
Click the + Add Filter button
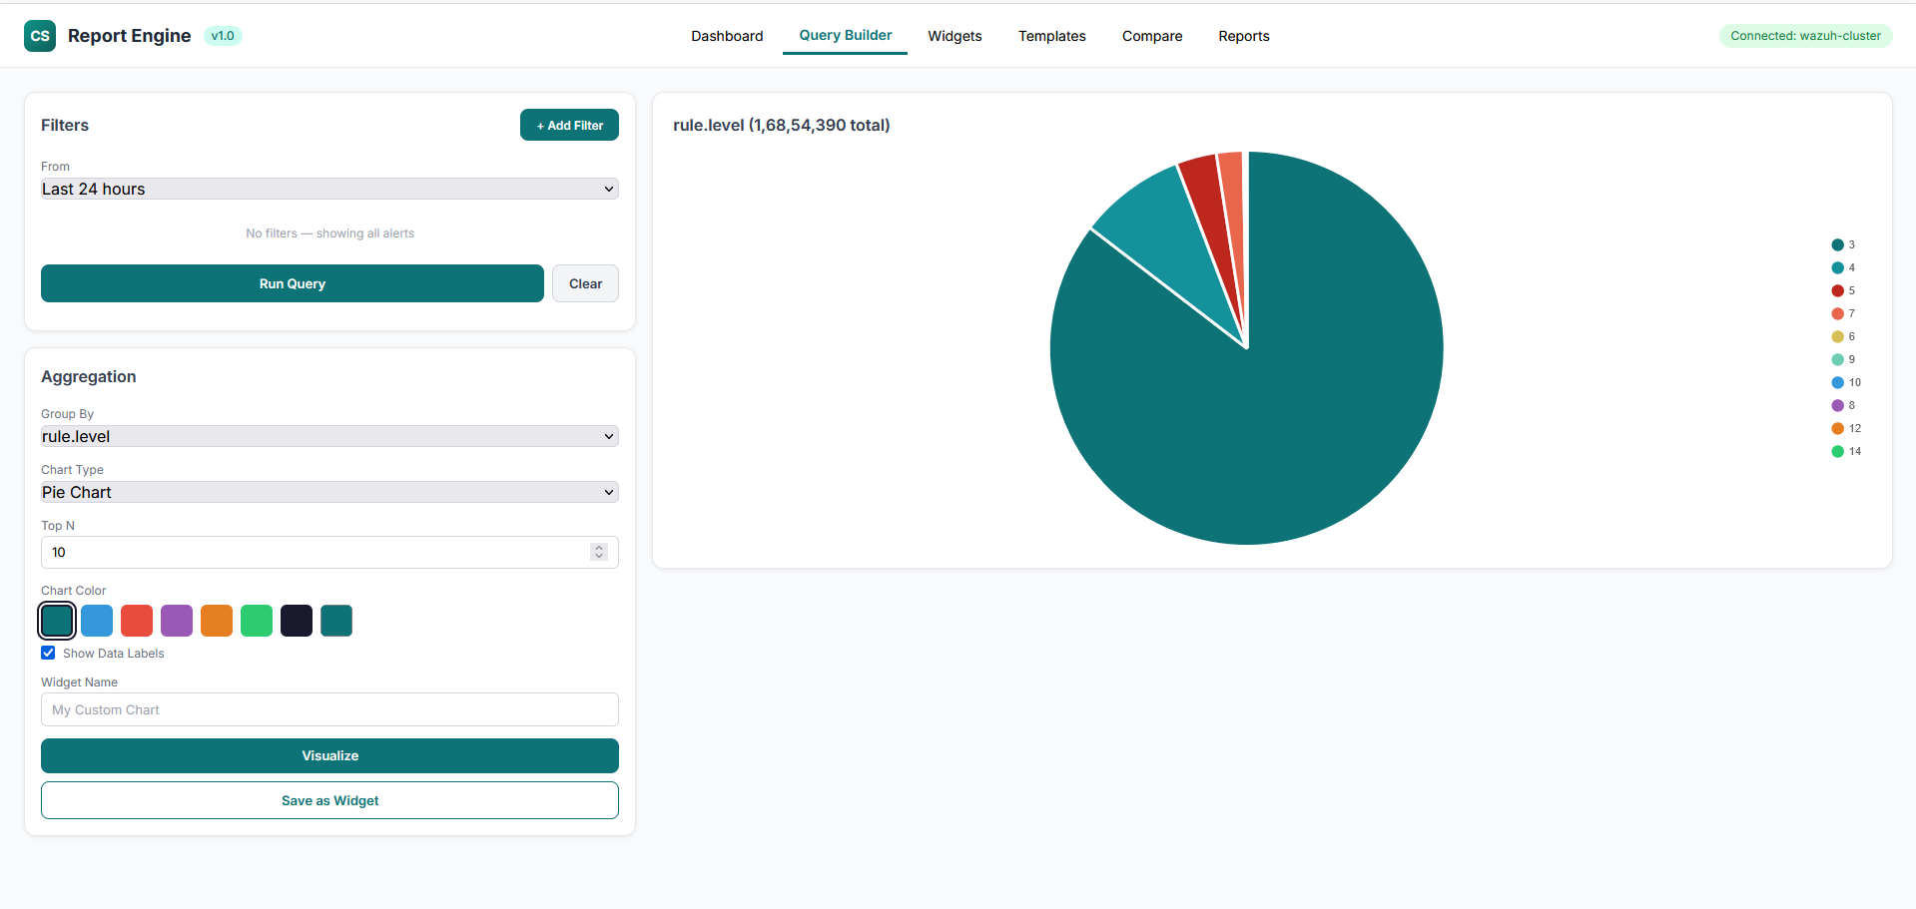tap(569, 125)
